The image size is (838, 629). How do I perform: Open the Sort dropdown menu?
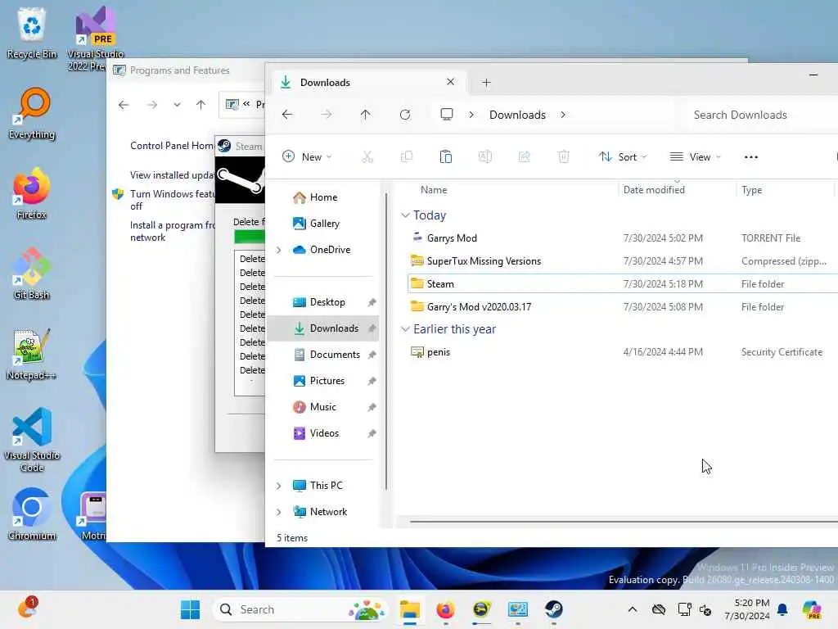click(623, 156)
